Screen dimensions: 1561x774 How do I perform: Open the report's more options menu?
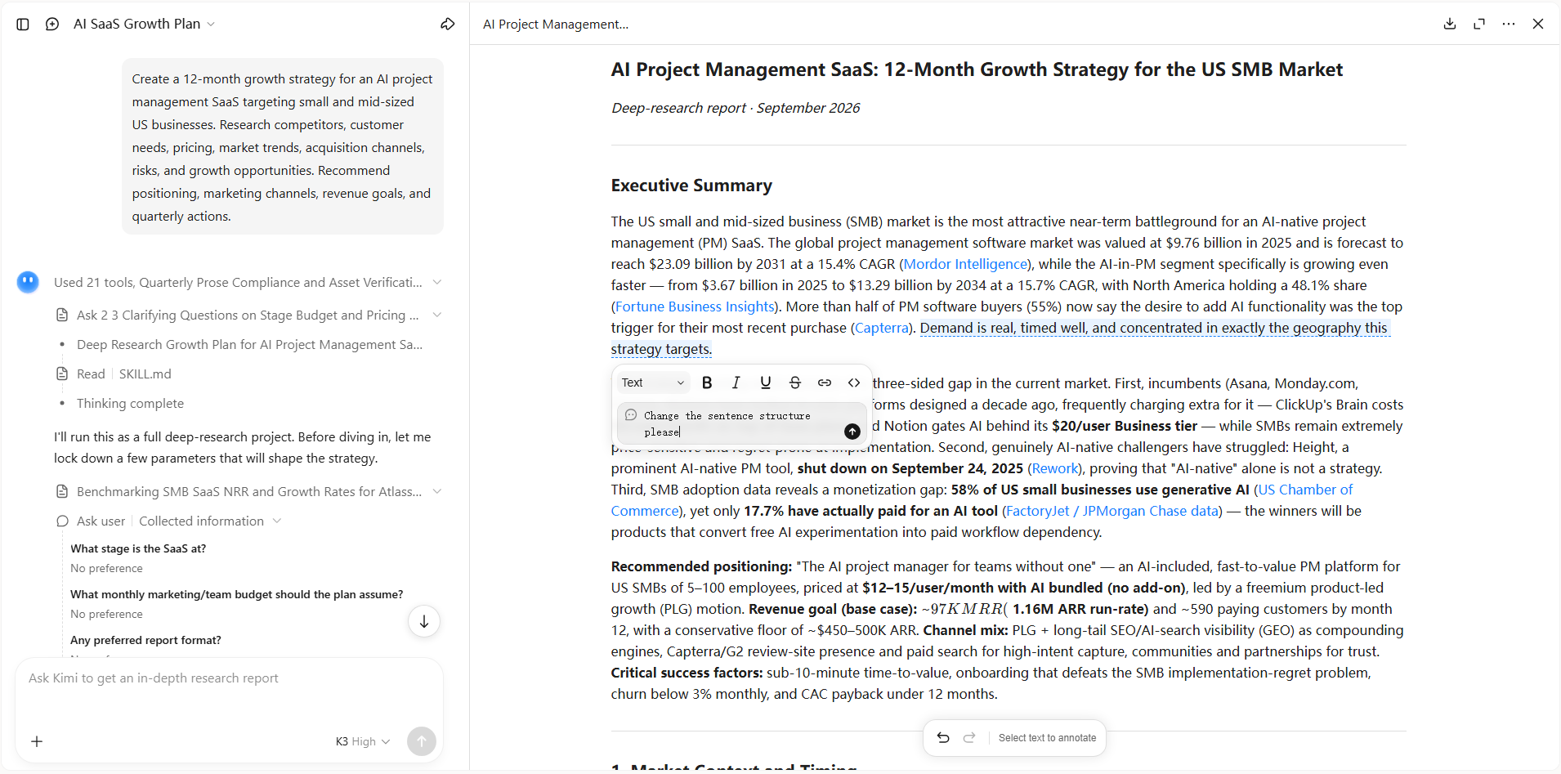pos(1509,24)
